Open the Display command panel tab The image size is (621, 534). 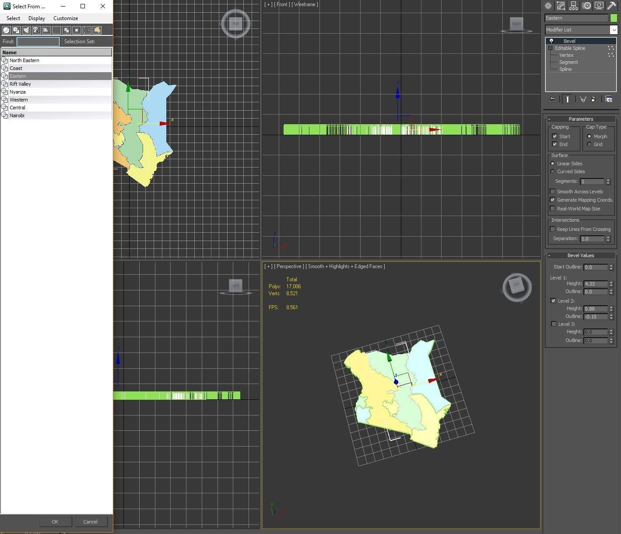pos(599,6)
